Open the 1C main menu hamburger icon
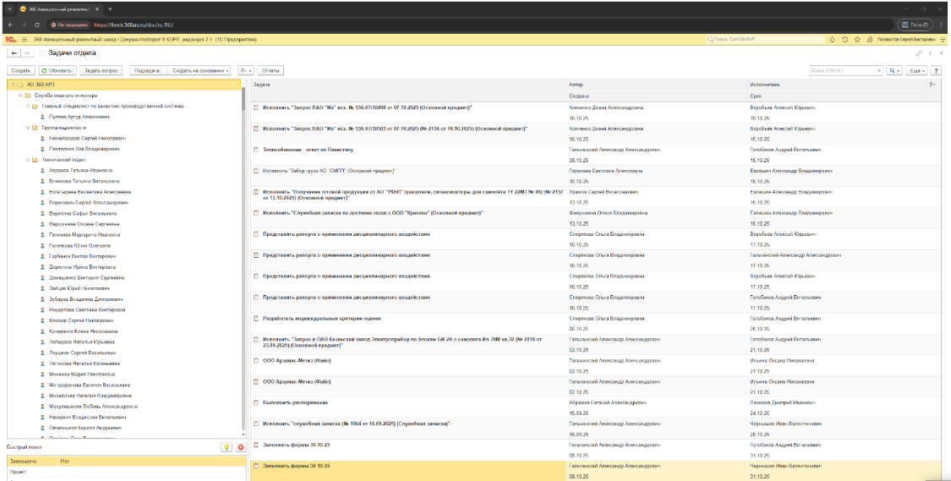This screenshot has width=951, height=481. pyautogui.click(x=25, y=40)
